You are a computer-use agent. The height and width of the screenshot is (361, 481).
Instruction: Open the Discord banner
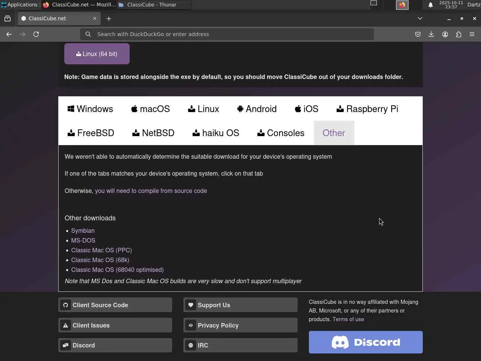[366, 342]
